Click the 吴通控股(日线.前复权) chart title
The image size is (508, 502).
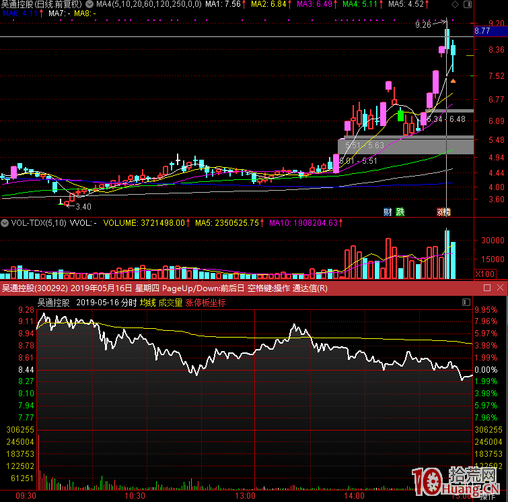coord(42,4)
